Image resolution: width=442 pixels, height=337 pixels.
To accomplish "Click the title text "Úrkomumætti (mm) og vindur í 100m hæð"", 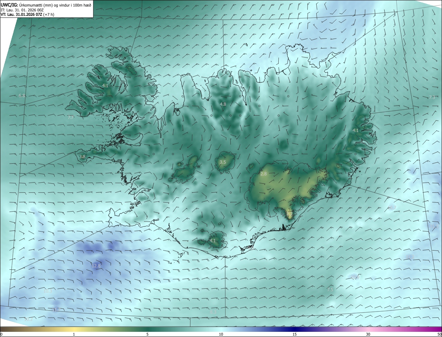I will pos(55,5).
